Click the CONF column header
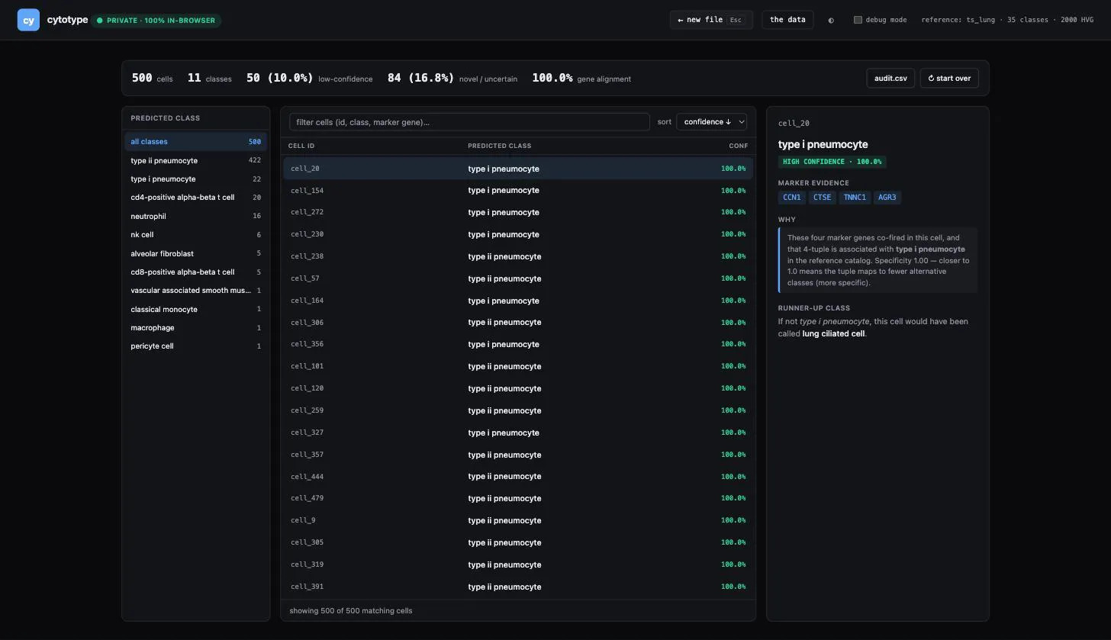The image size is (1111, 640). [738, 146]
